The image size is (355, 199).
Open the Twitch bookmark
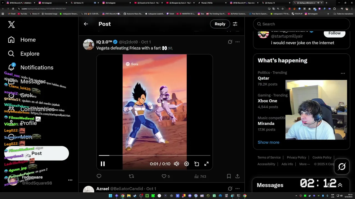(170, 14)
